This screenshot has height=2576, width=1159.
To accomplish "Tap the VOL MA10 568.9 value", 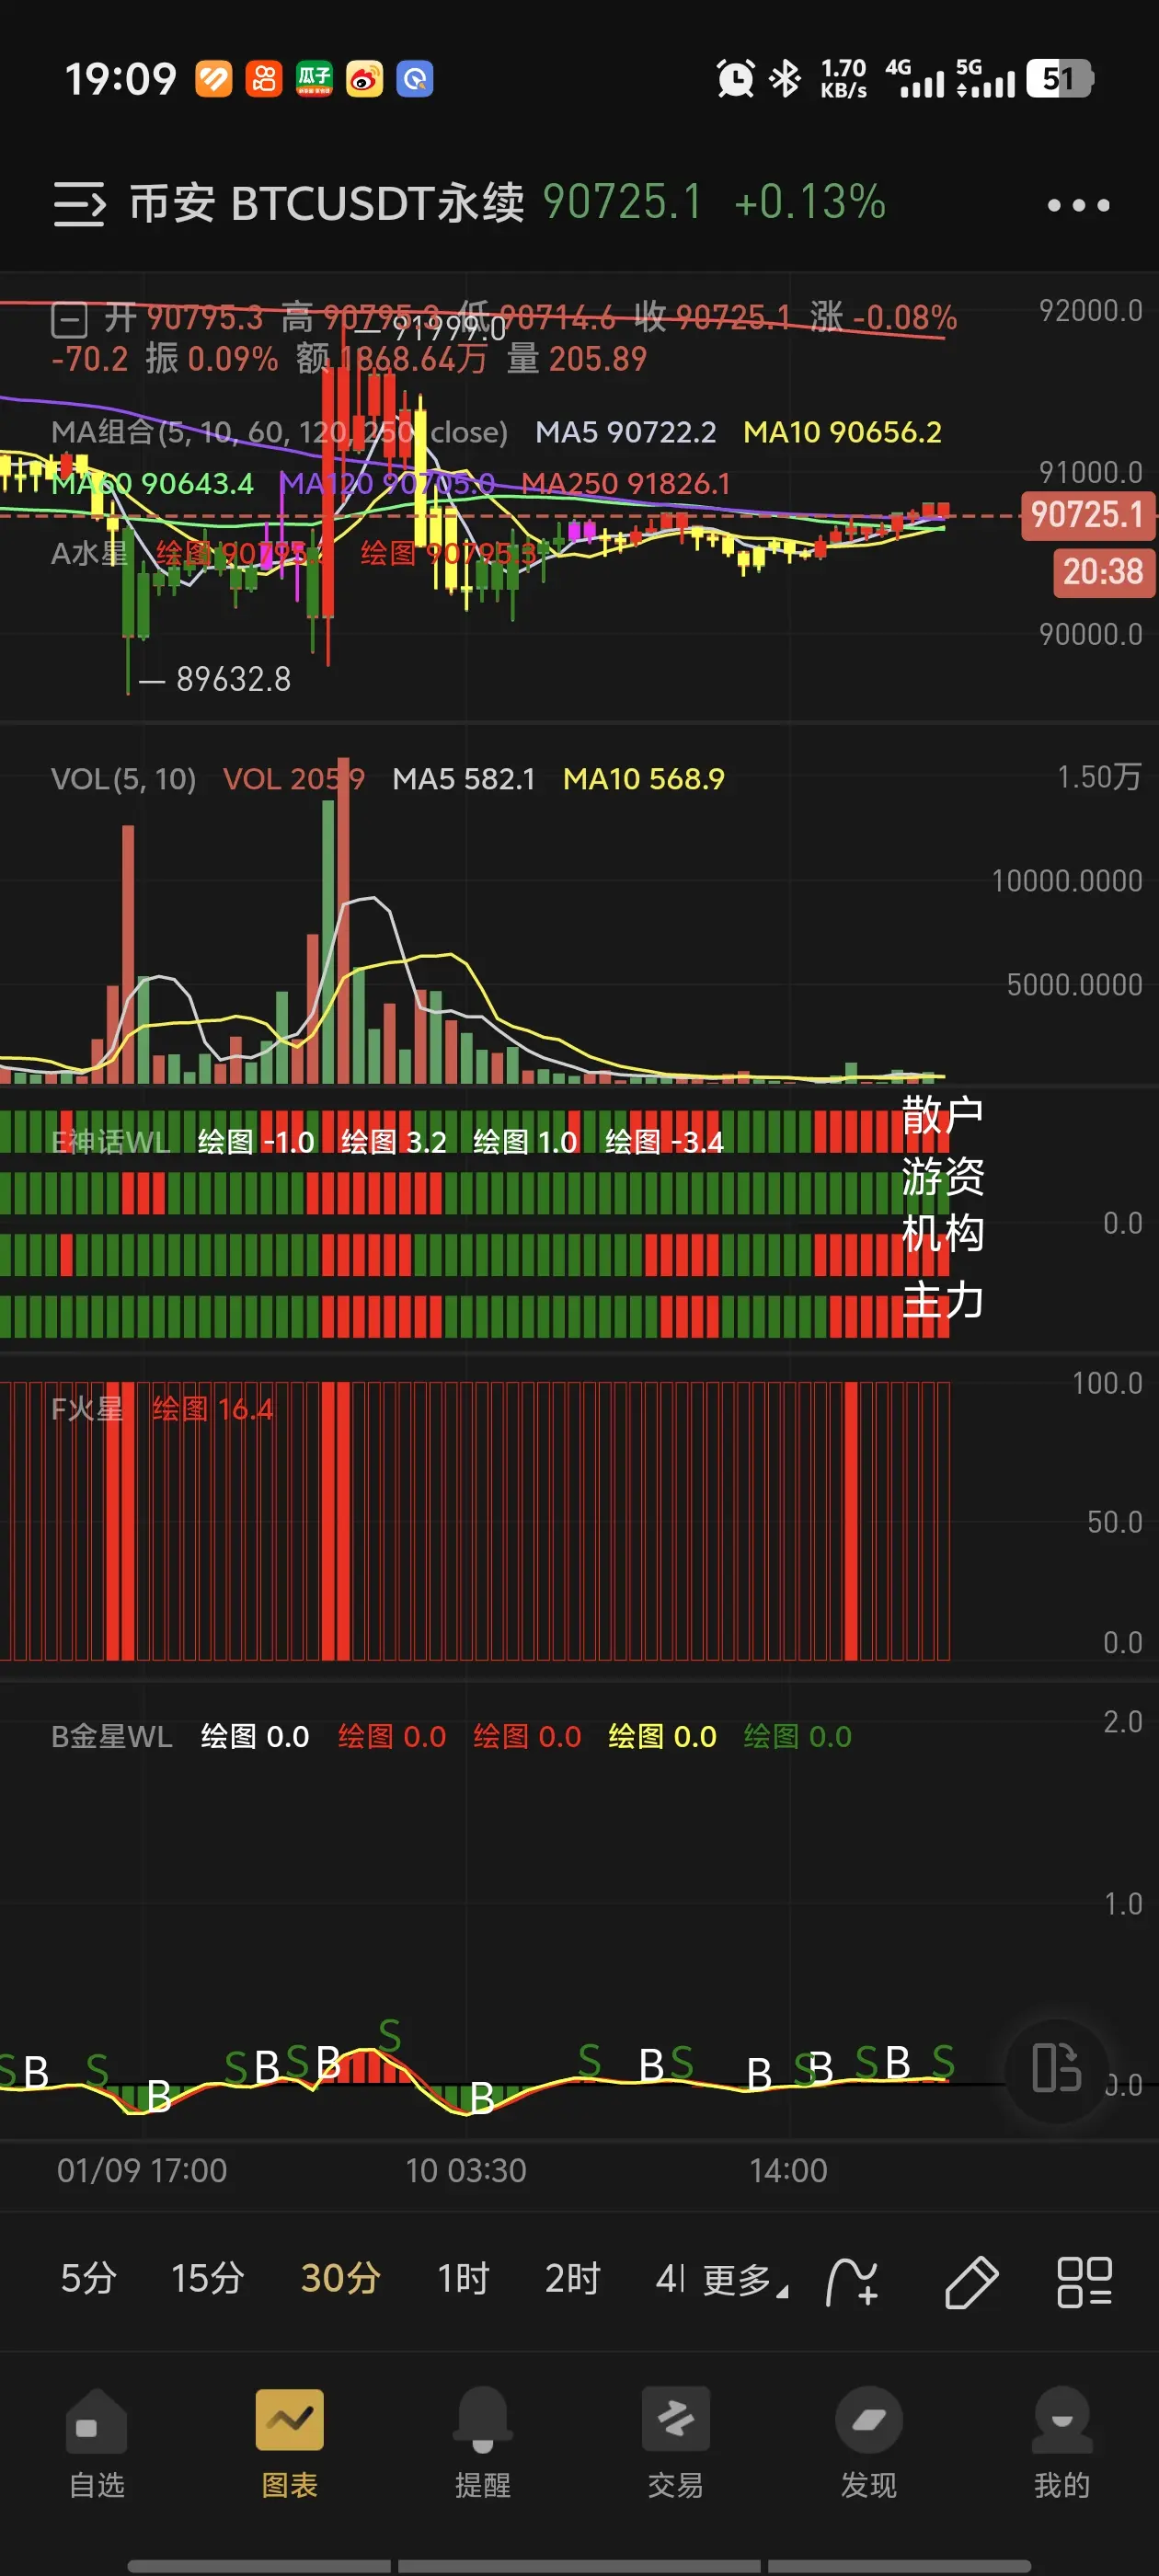I will tap(644, 778).
